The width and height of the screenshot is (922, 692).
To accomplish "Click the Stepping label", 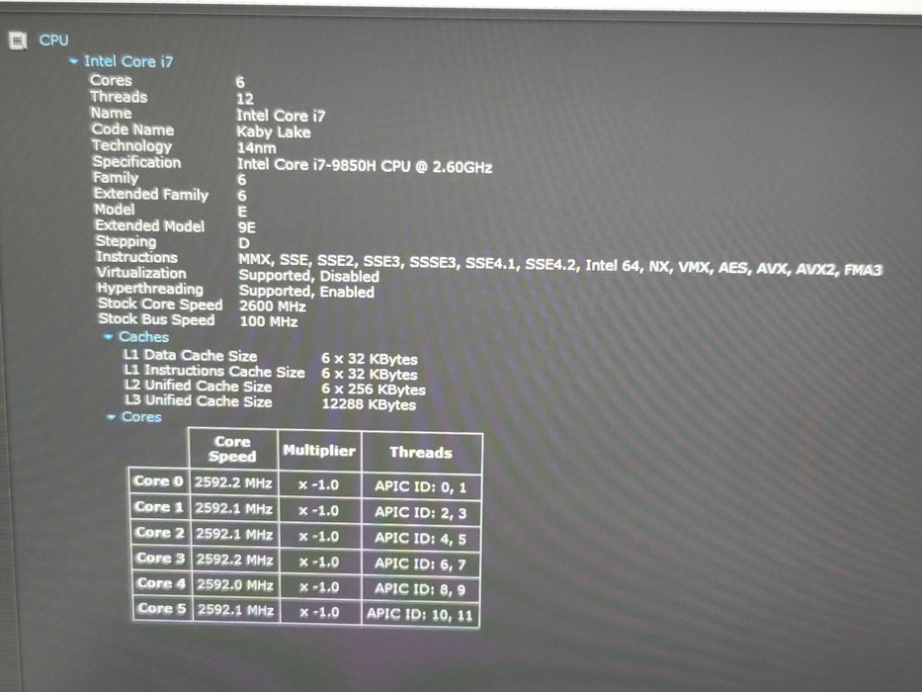I will click(126, 241).
